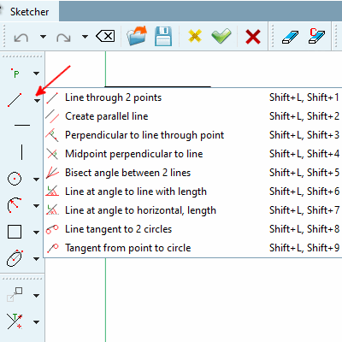Click the red X cancel icon

pos(253,37)
